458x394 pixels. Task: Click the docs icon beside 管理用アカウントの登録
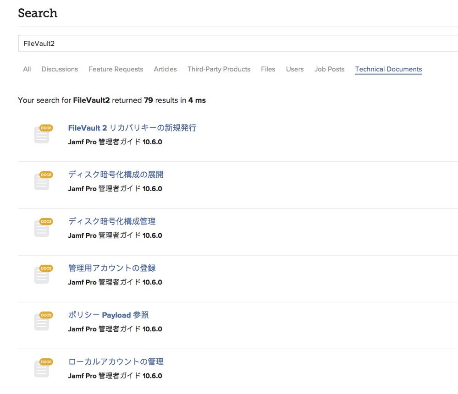(x=43, y=274)
